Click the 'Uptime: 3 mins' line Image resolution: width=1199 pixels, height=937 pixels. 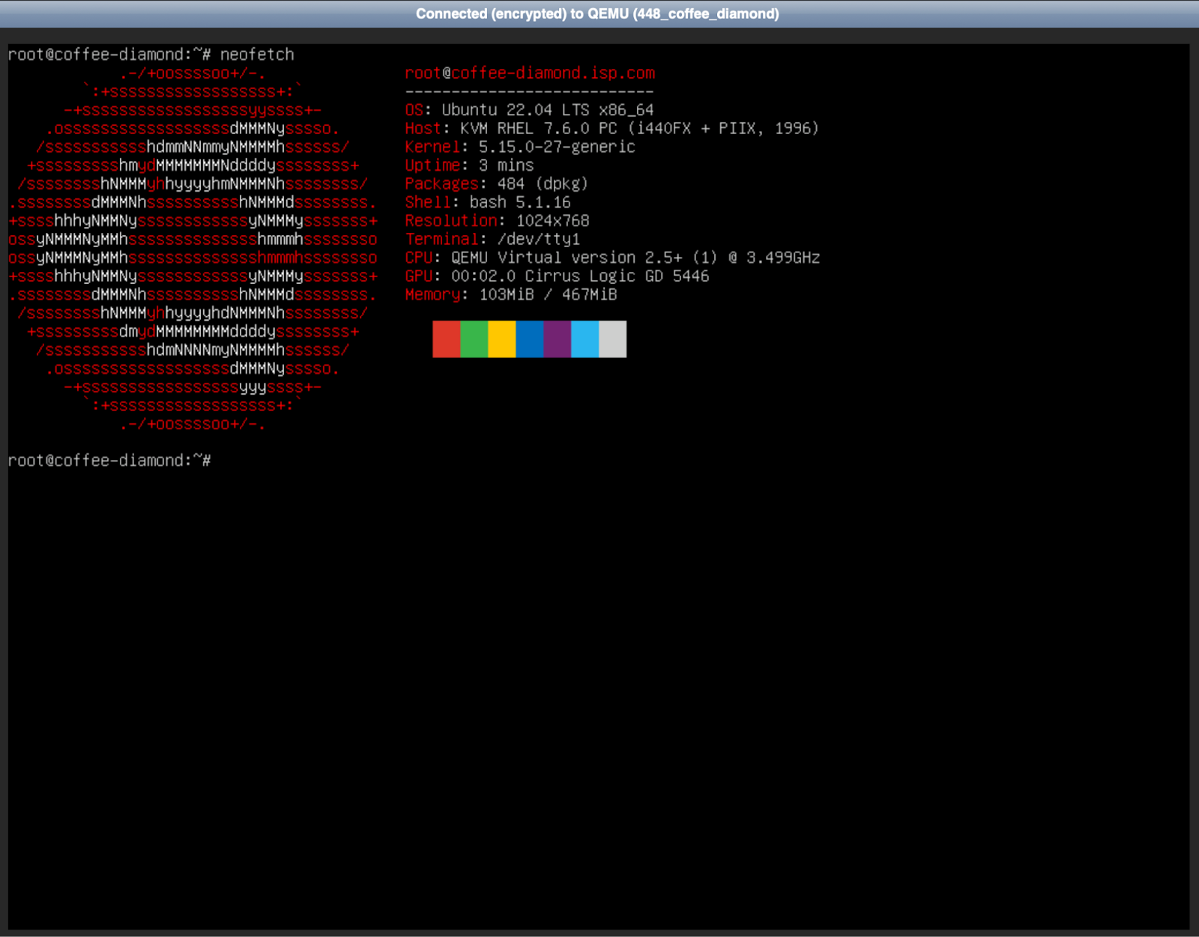(469, 166)
